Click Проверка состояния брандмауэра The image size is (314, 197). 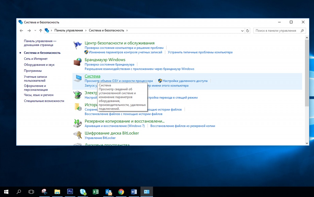coord(109,64)
